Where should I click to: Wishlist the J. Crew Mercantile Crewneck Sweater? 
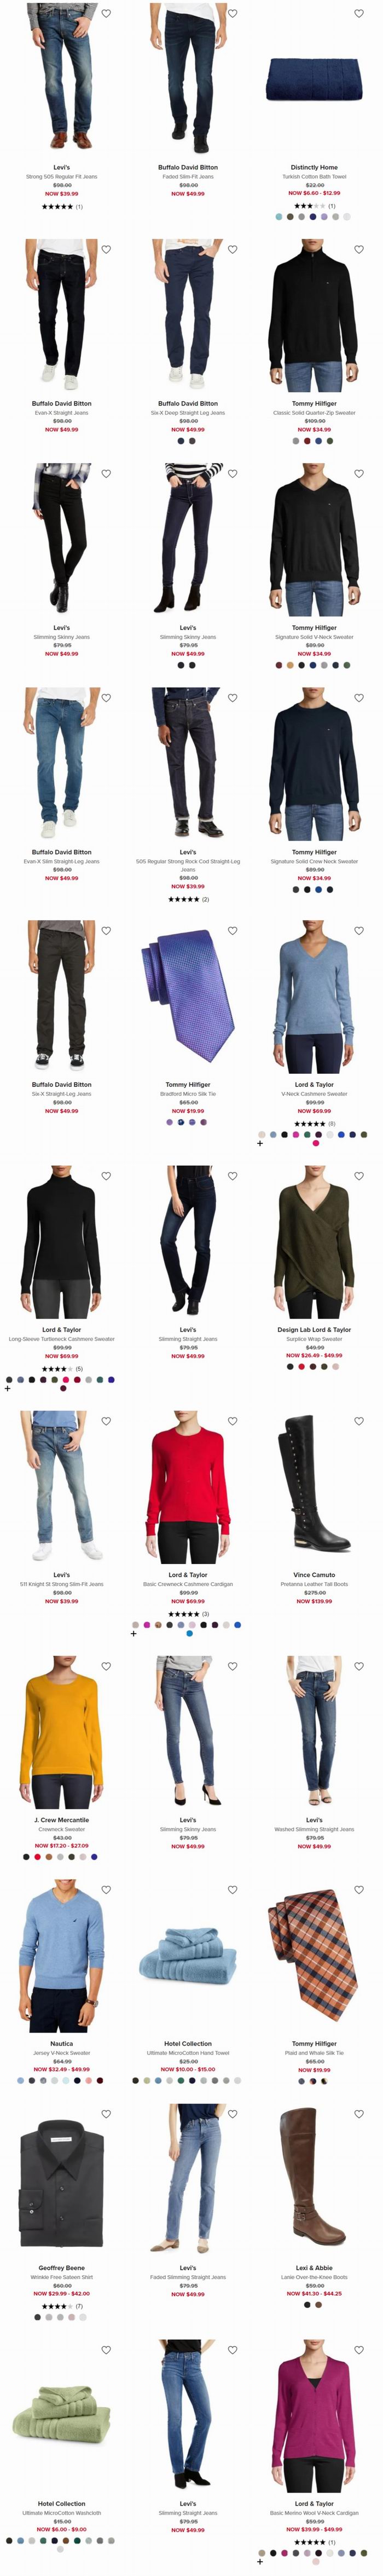[x=106, y=1666]
